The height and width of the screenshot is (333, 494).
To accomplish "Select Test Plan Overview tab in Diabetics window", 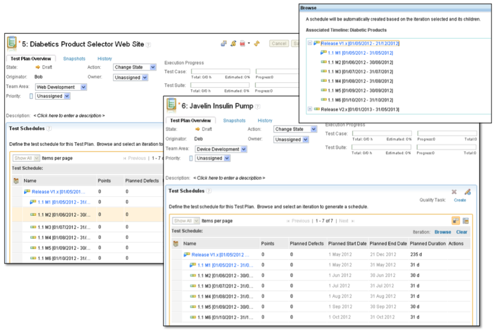I will 31,58.
